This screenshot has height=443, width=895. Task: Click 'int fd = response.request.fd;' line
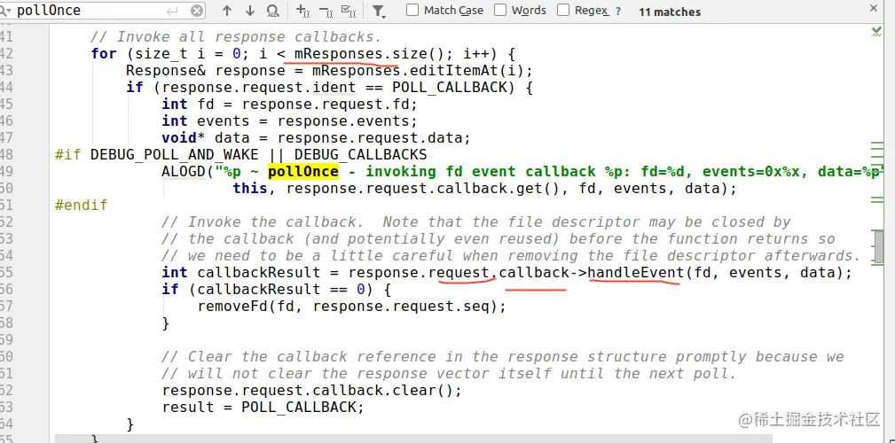coord(290,105)
